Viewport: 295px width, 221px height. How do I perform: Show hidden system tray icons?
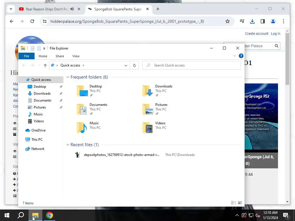click(x=237, y=215)
